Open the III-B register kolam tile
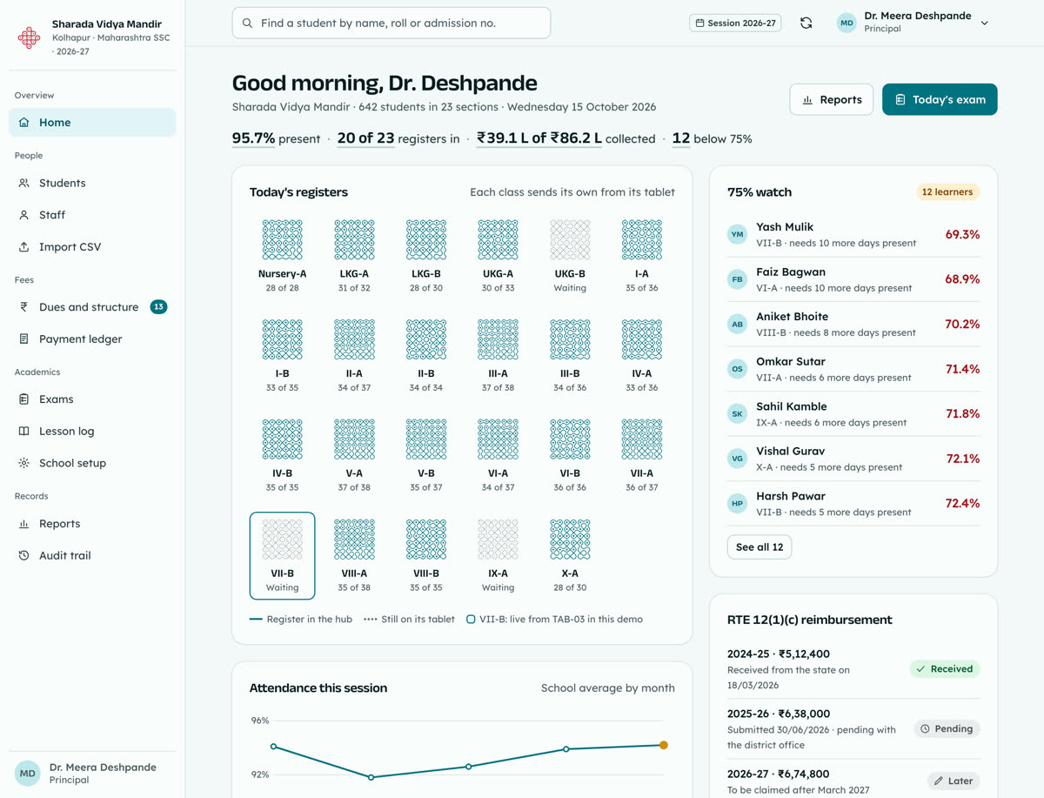This screenshot has height=798, width=1044. pos(570,356)
